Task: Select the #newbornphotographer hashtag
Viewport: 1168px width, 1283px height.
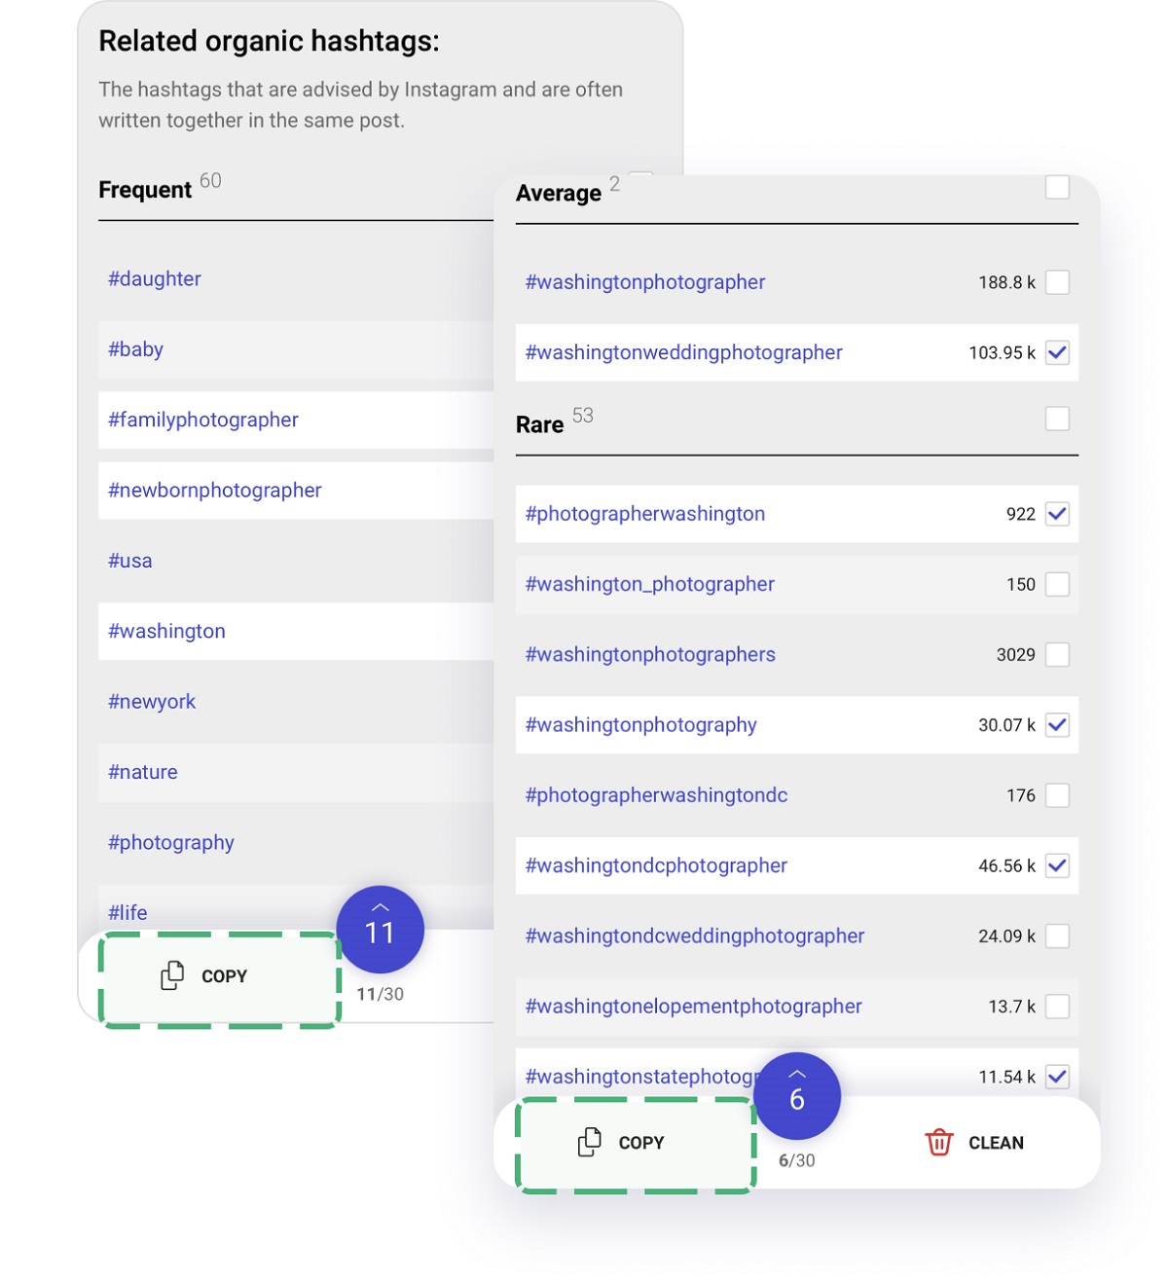Action: [214, 491]
